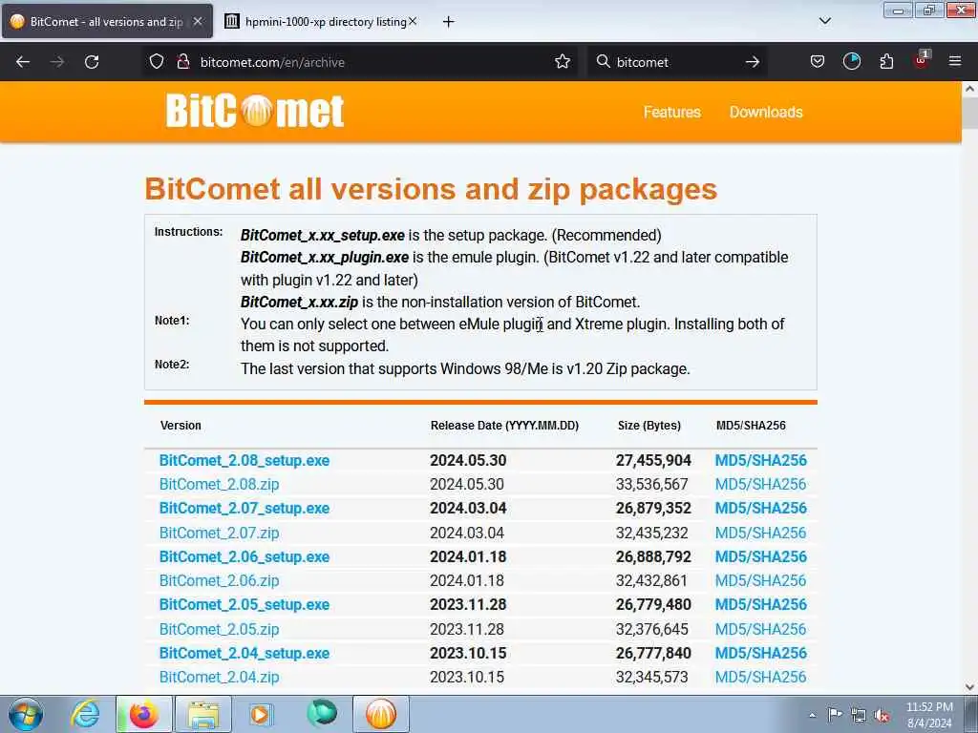The image size is (978, 733).
Task: Open the Action Center flag icon
Action: (x=835, y=714)
